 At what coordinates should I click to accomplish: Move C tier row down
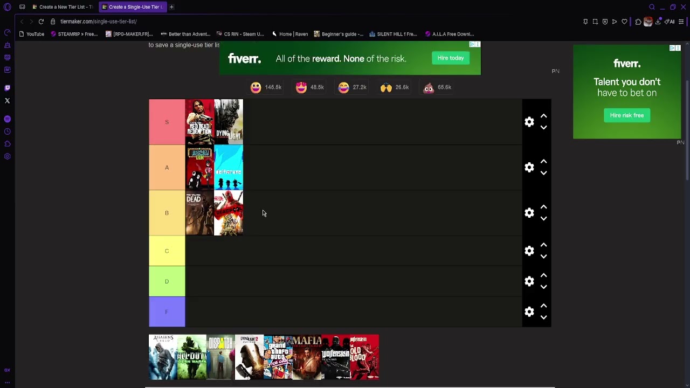pos(543,257)
